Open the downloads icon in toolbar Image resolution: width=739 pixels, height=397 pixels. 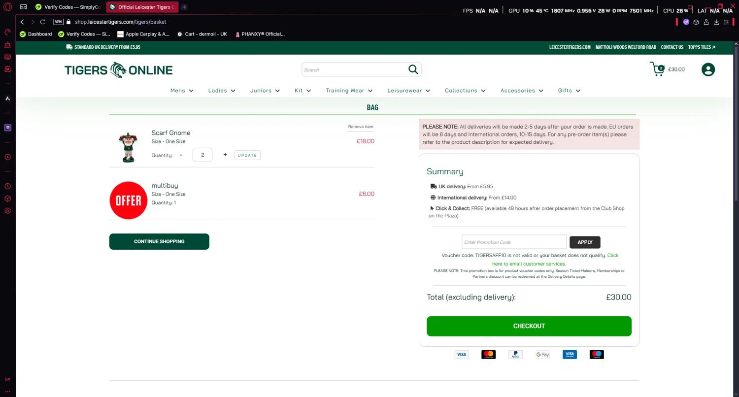[716, 22]
